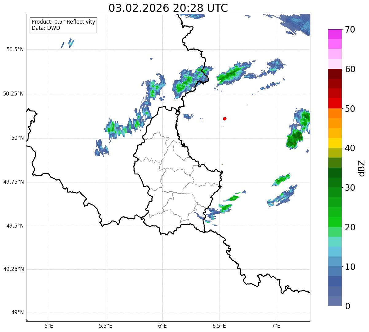Click the Data: DWD label
The width and height of the screenshot is (369, 332).
tap(46, 28)
